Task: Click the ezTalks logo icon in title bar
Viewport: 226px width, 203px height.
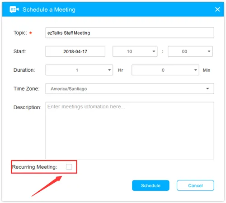Action: (x=14, y=9)
